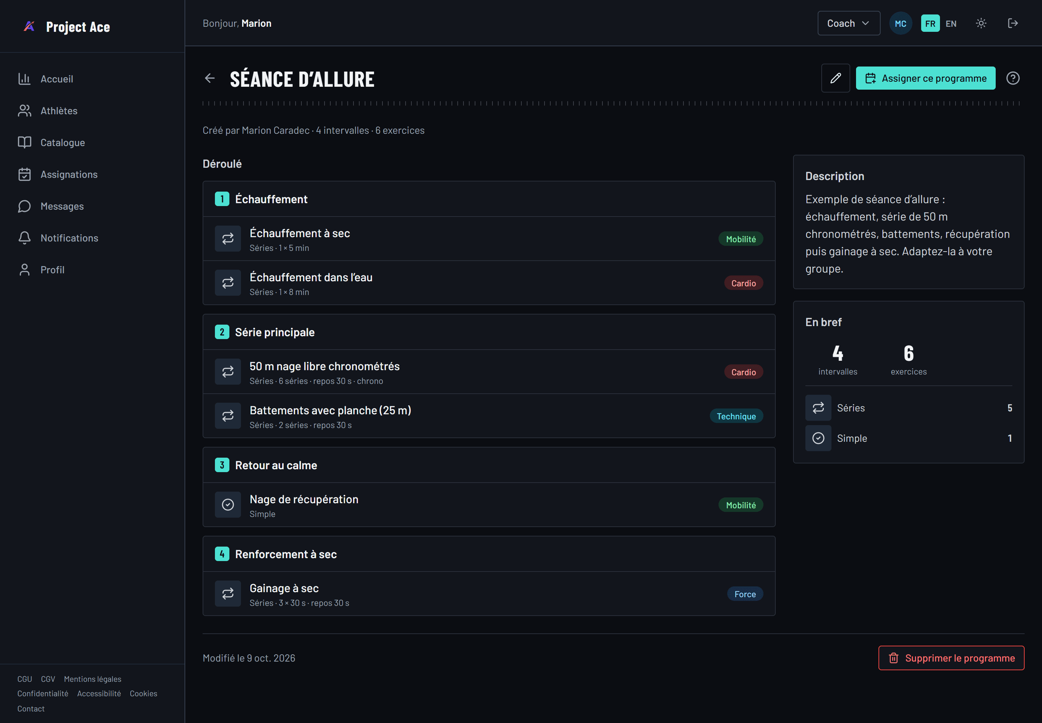Screen dimensions: 1042x723
Task: Click series icon for Échauffement à sec
Action: 228,239
